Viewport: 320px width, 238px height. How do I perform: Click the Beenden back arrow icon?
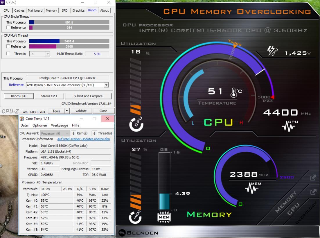pos(122,233)
